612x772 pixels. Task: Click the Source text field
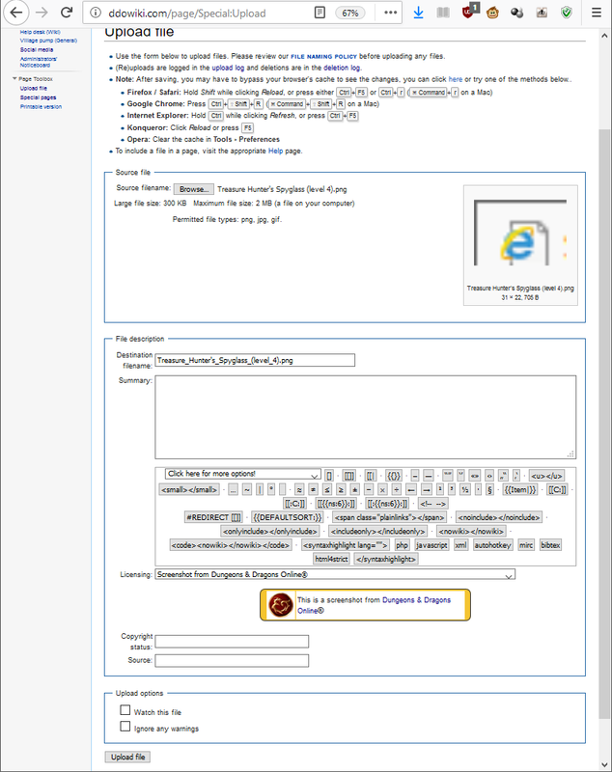click(232, 661)
